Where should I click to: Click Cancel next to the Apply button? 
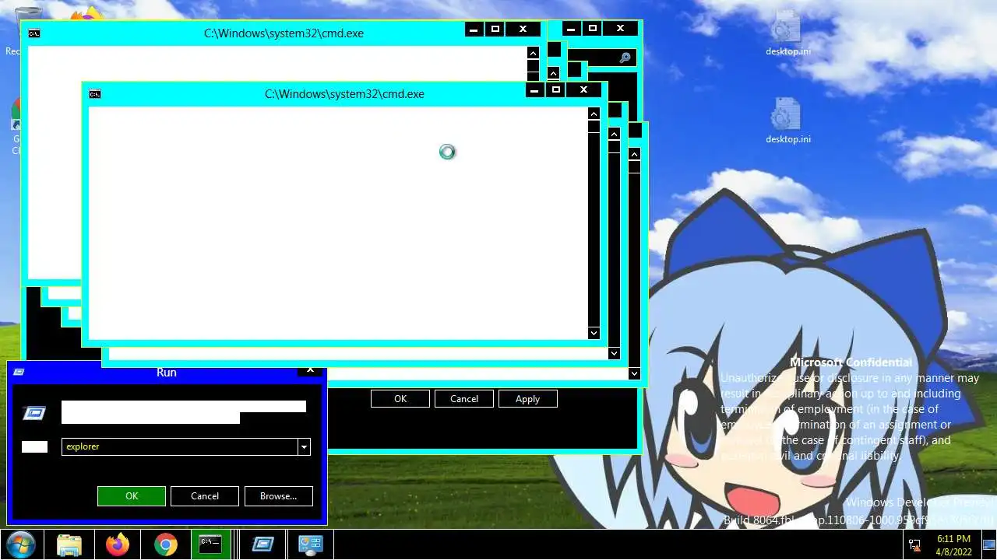pos(464,399)
